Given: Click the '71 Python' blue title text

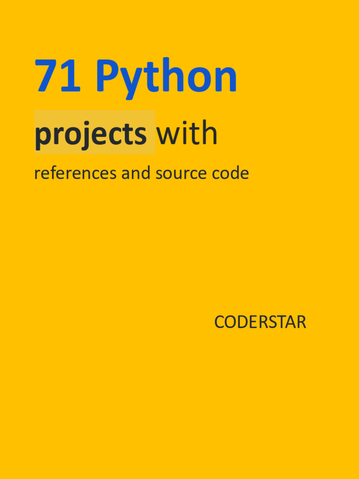Looking at the screenshot, I should (x=136, y=78).
